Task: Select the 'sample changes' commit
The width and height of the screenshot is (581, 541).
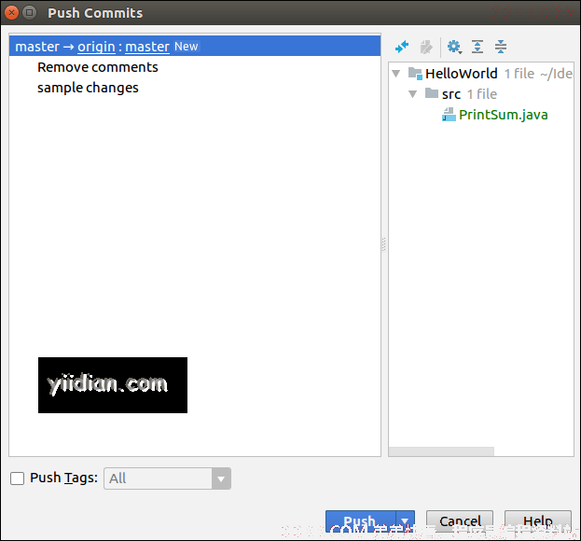Action: [88, 88]
